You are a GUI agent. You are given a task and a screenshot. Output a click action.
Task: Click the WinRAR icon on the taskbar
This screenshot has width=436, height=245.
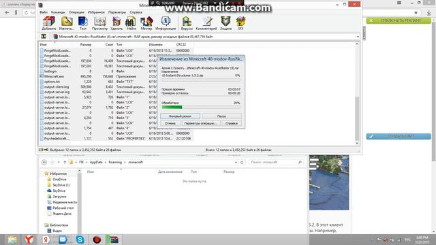tap(114, 240)
